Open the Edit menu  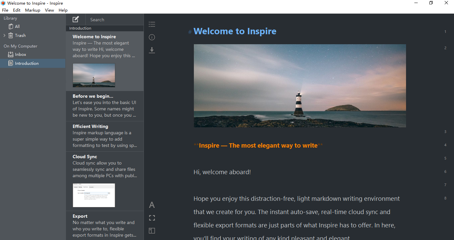[x=17, y=10]
